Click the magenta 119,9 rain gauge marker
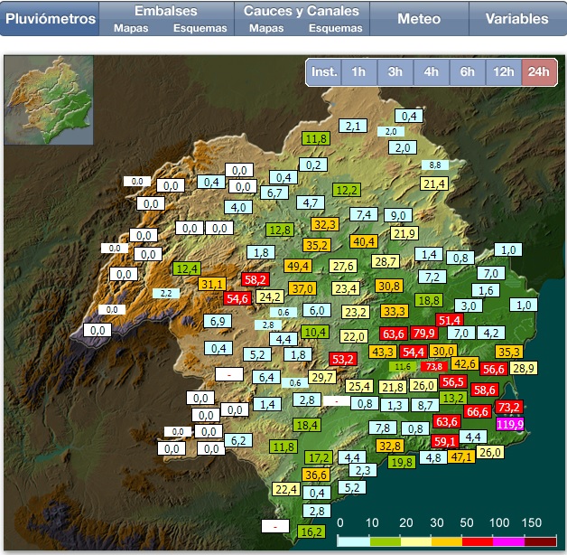The image size is (567, 555). click(509, 424)
